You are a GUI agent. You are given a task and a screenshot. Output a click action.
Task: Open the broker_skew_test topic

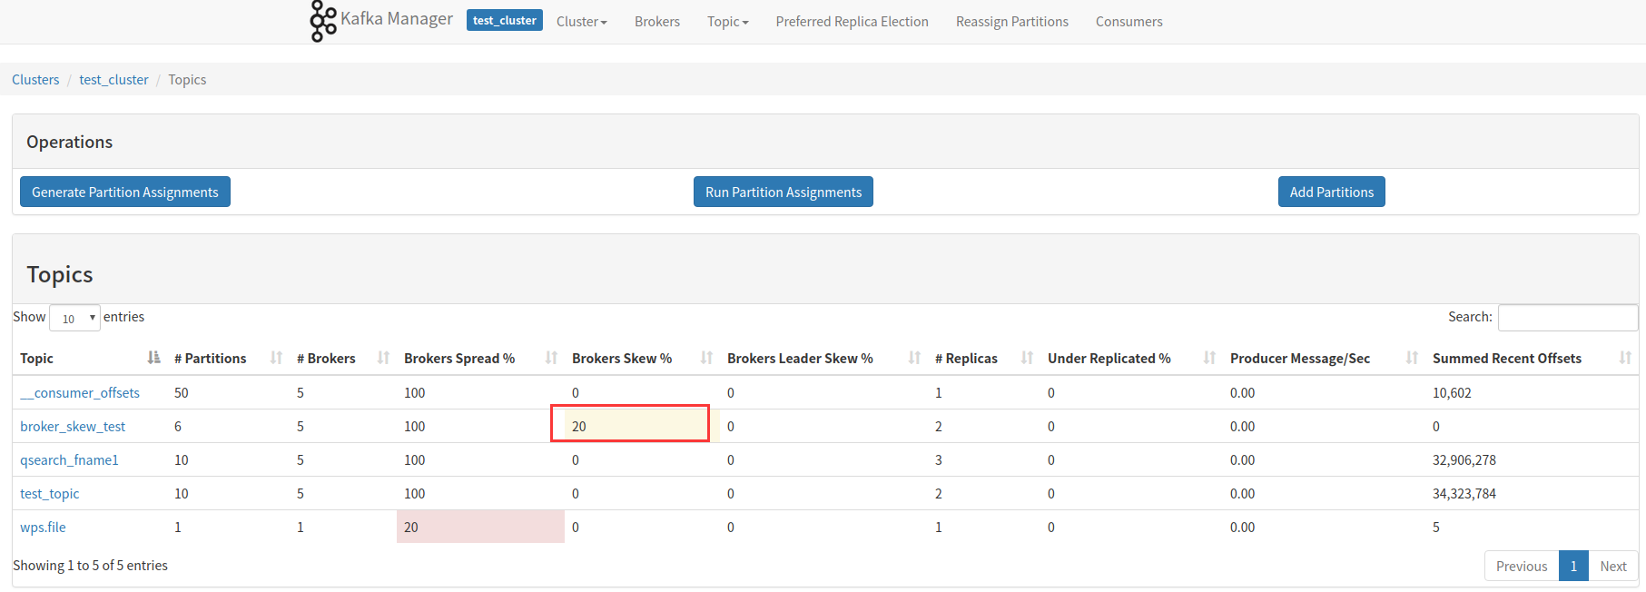click(73, 426)
